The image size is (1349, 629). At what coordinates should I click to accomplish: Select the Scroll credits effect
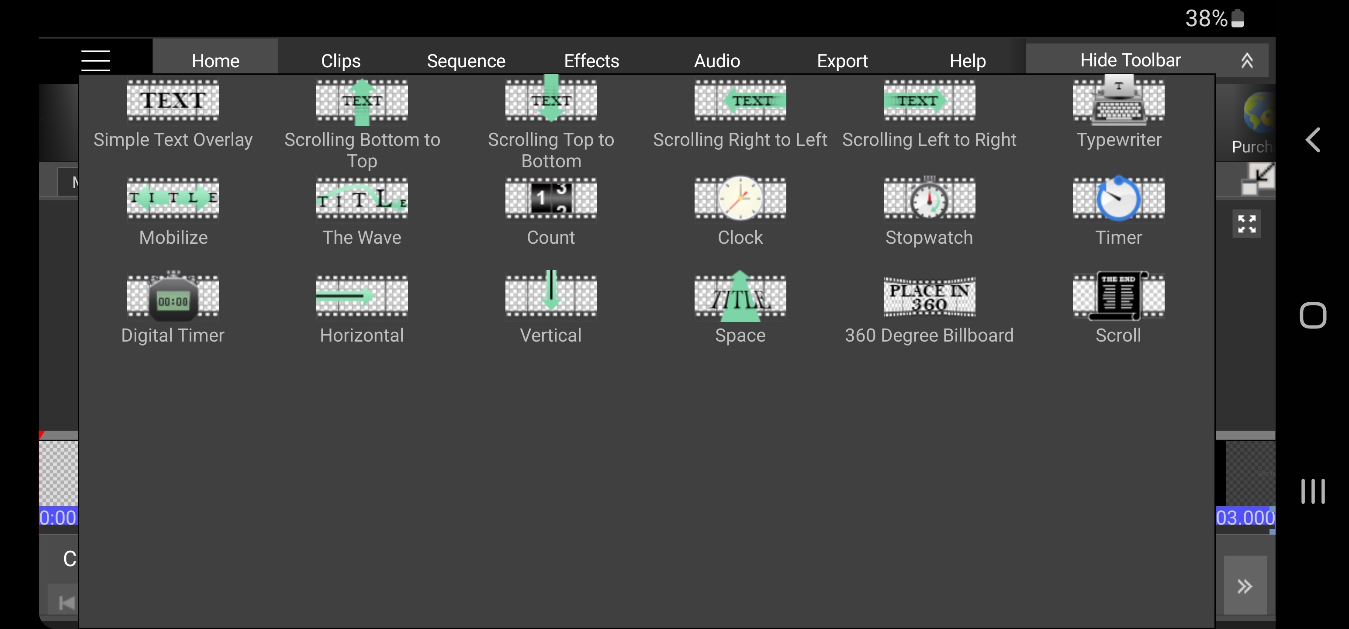pyautogui.click(x=1119, y=308)
